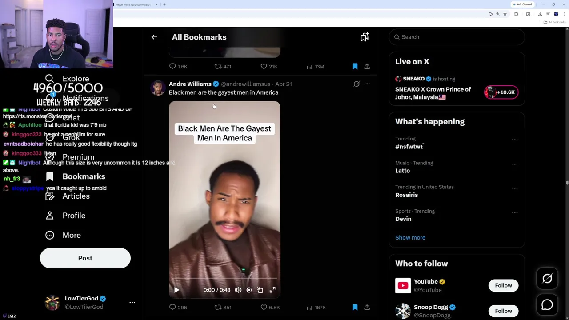Share the post with 13M views
The image size is (569, 320).
pyautogui.click(x=367, y=66)
